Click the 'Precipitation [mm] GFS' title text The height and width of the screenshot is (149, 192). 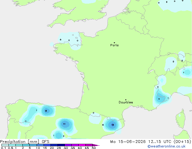pyautogui.click(x=25, y=142)
